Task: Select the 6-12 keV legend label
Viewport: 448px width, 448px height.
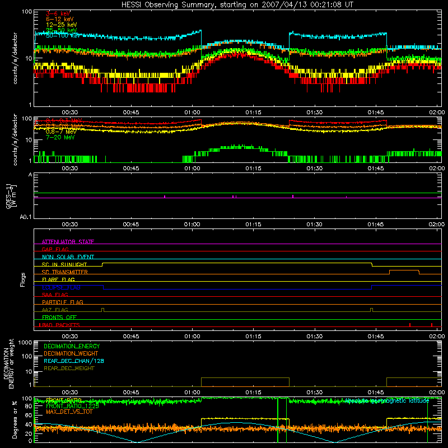Action: coord(60,19)
